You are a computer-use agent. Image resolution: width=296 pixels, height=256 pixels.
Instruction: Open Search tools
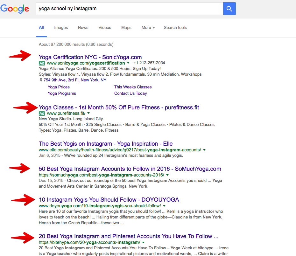[175, 28]
